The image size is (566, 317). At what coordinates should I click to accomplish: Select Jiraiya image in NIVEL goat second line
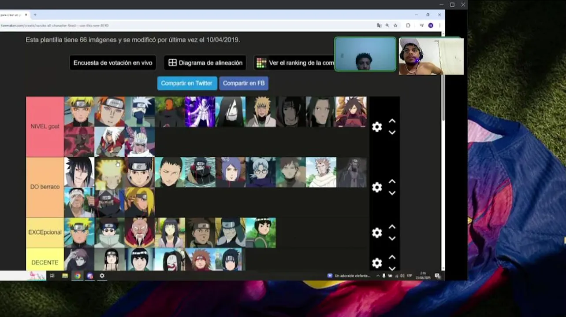(x=109, y=142)
